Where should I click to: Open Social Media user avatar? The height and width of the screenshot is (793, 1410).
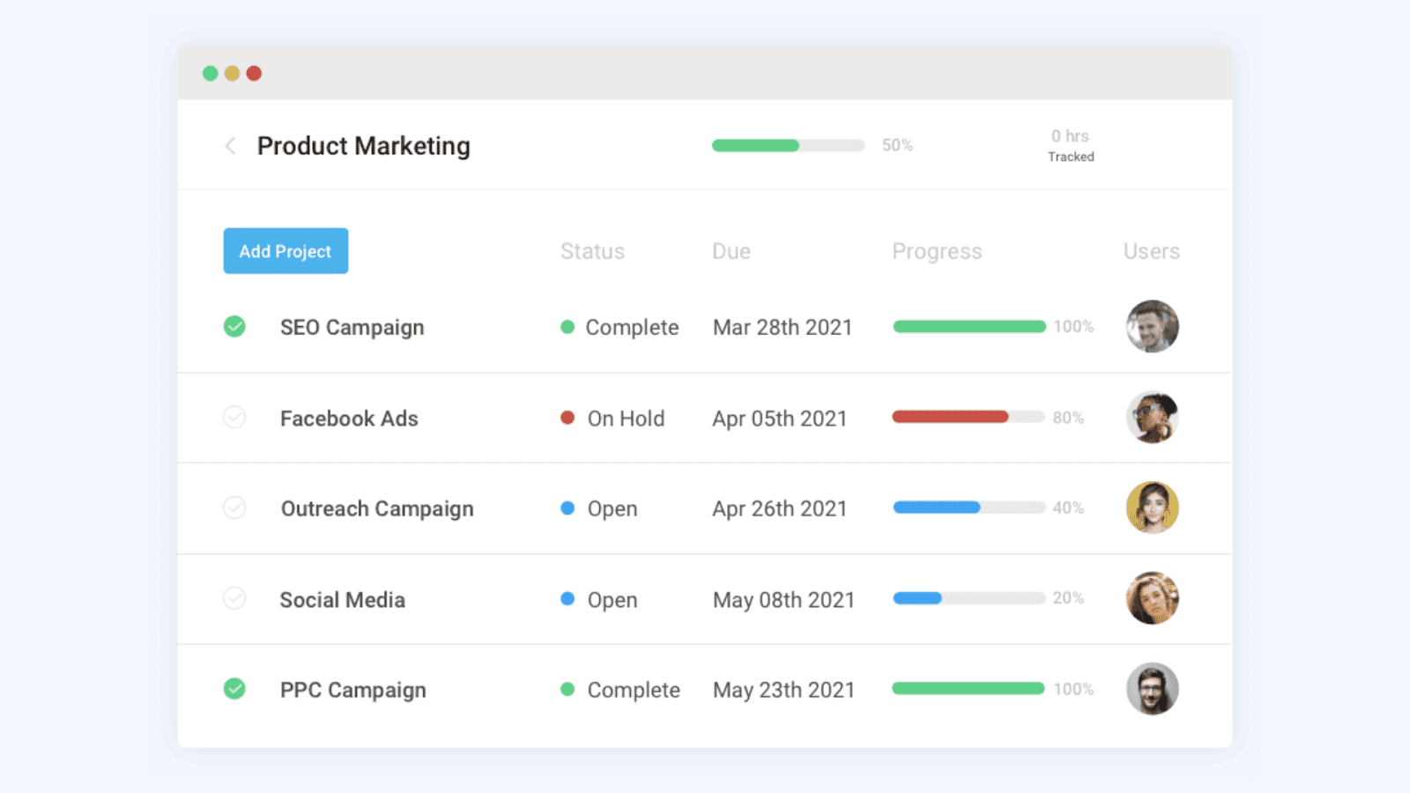click(x=1152, y=598)
